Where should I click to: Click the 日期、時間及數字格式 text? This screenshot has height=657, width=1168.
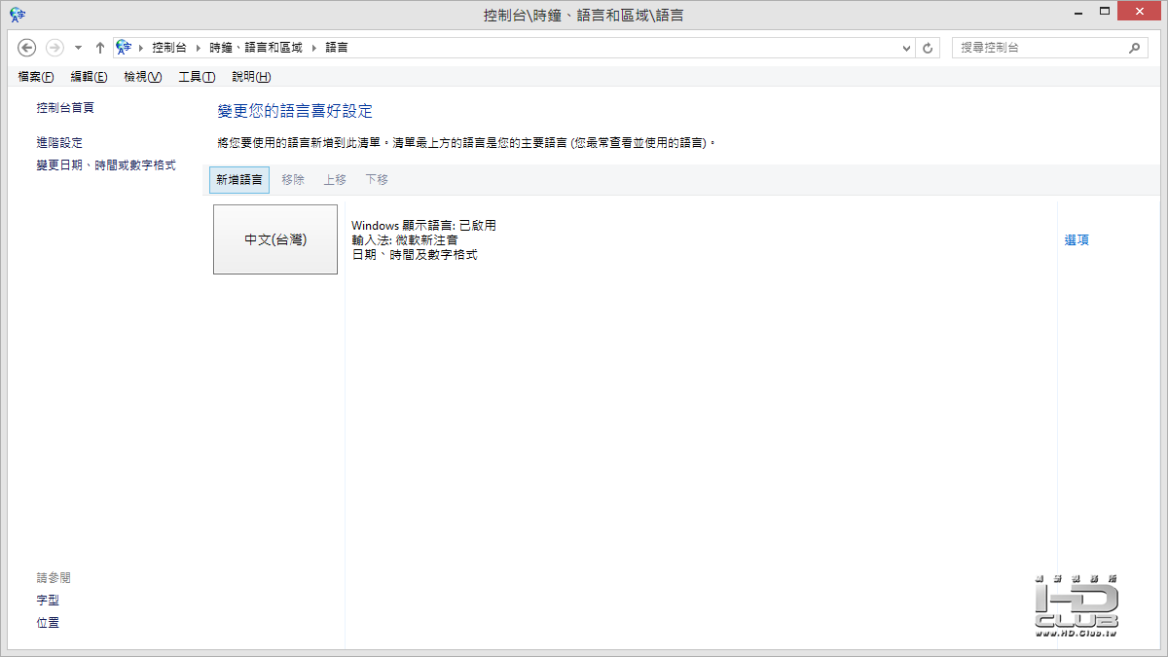click(415, 255)
